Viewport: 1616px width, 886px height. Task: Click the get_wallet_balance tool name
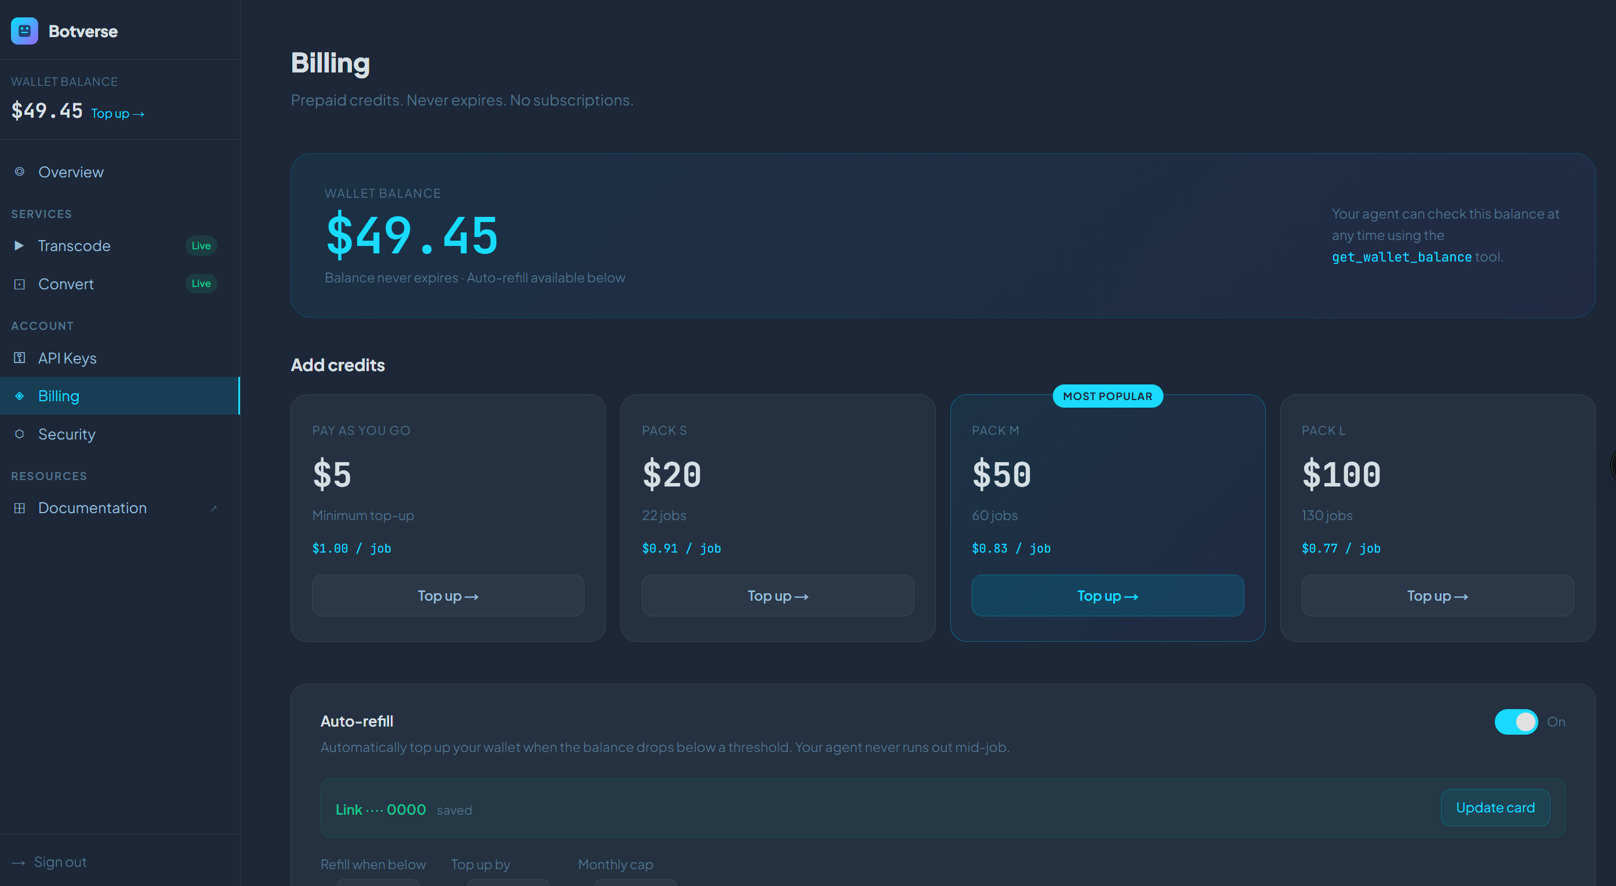(x=1401, y=257)
